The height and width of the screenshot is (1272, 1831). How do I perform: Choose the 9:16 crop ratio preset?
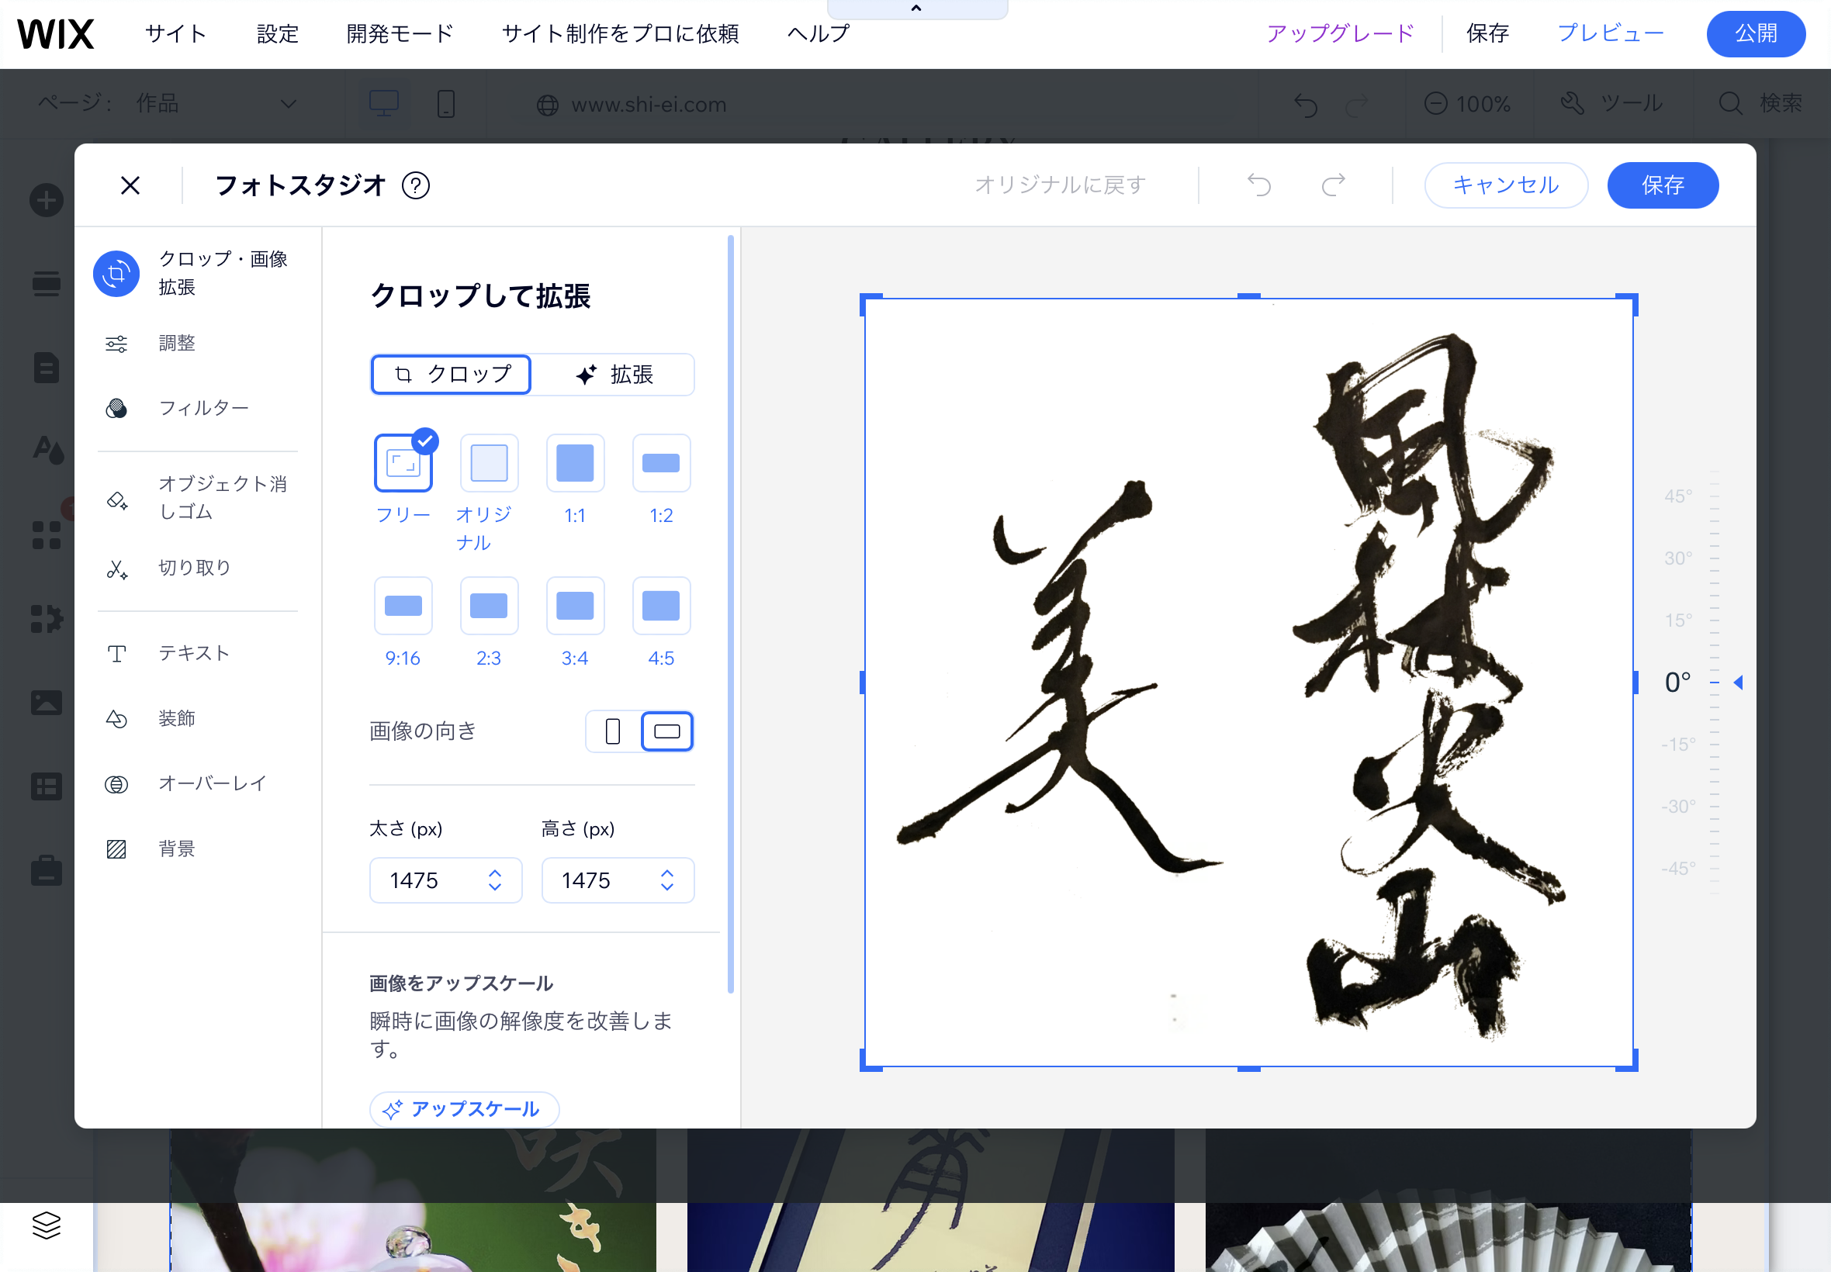point(403,607)
